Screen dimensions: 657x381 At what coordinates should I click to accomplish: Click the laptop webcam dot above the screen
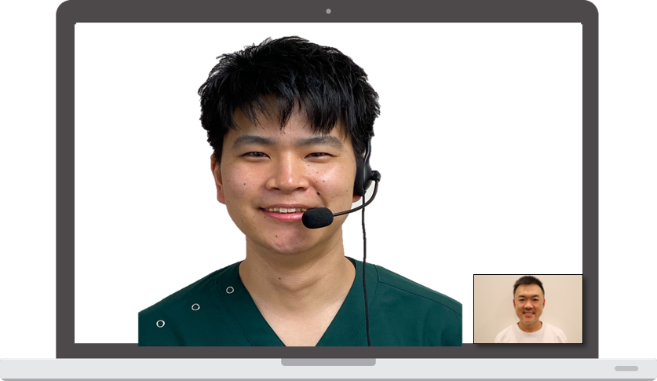tap(328, 11)
